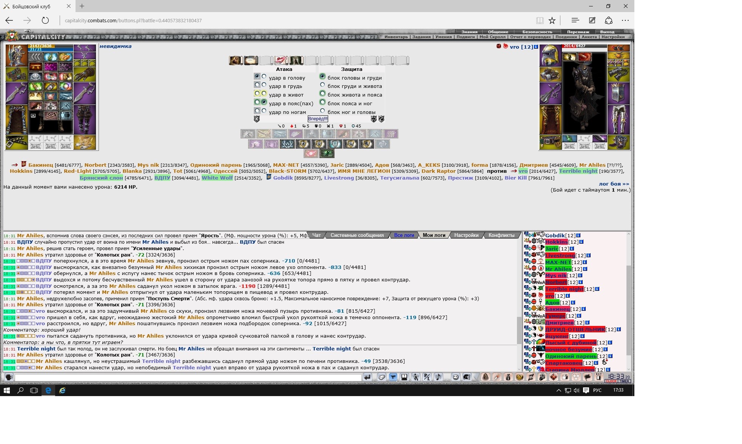Click the EXIT door icon
The width and height of the screenshot is (742, 444).
599,377
